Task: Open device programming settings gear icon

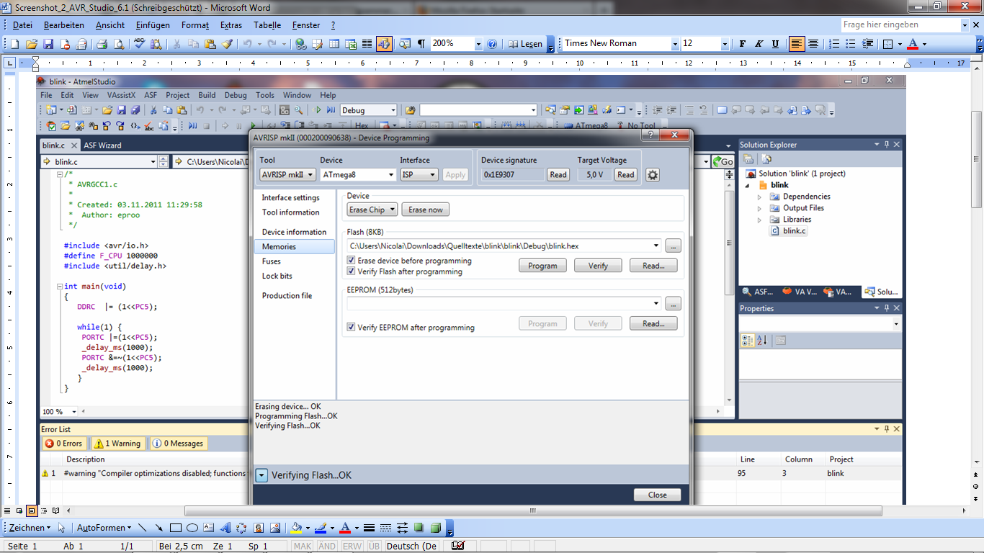Action: tap(652, 175)
